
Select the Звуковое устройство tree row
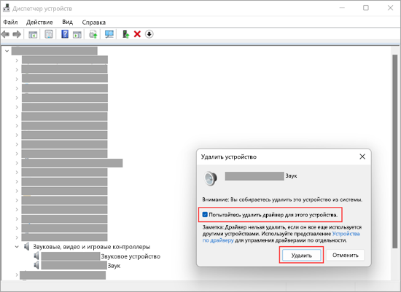101,256
